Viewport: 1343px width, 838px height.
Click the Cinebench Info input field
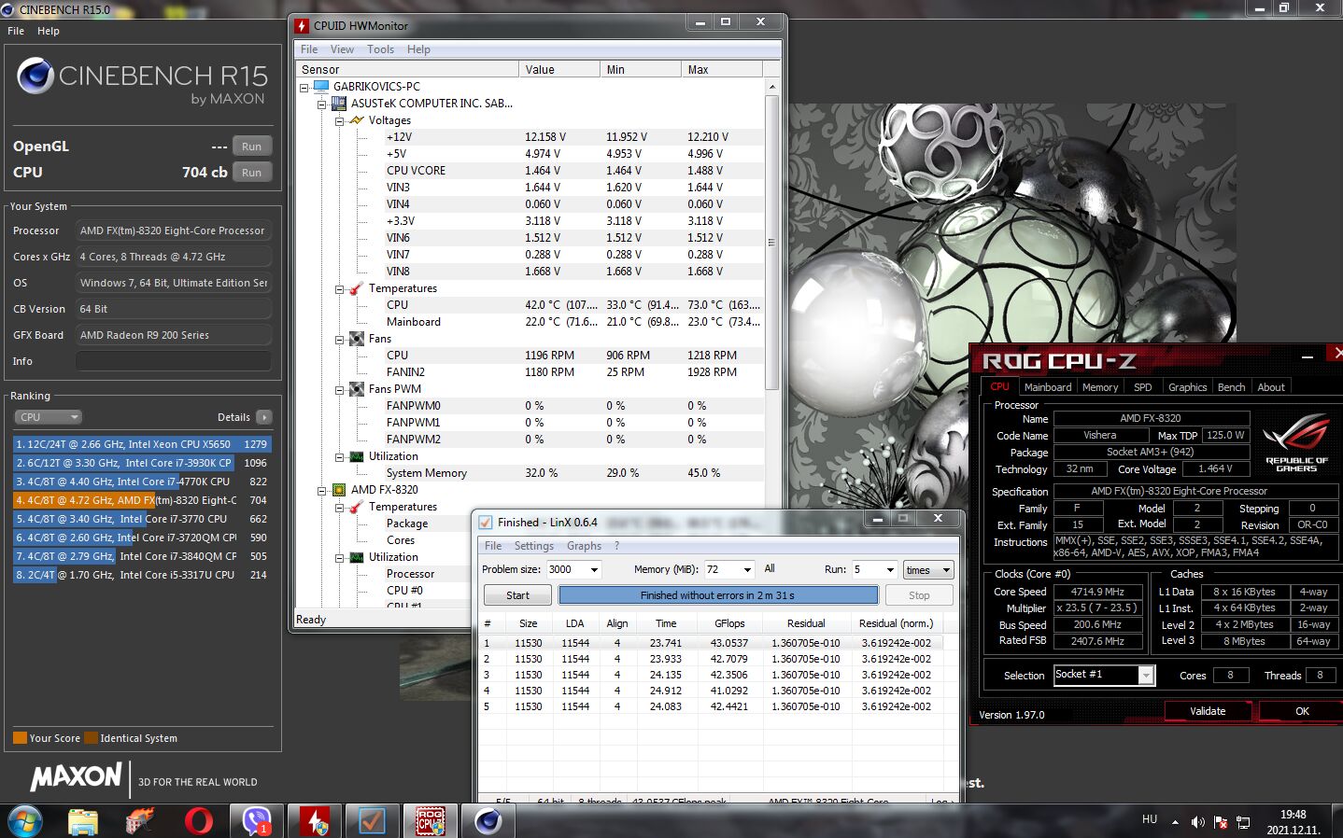pos(174,361)
